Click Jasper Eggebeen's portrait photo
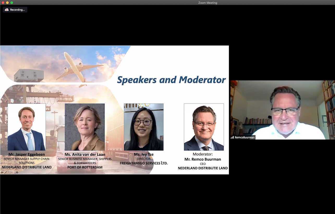This screenshot has height=214, width=335. pos(27,127)
